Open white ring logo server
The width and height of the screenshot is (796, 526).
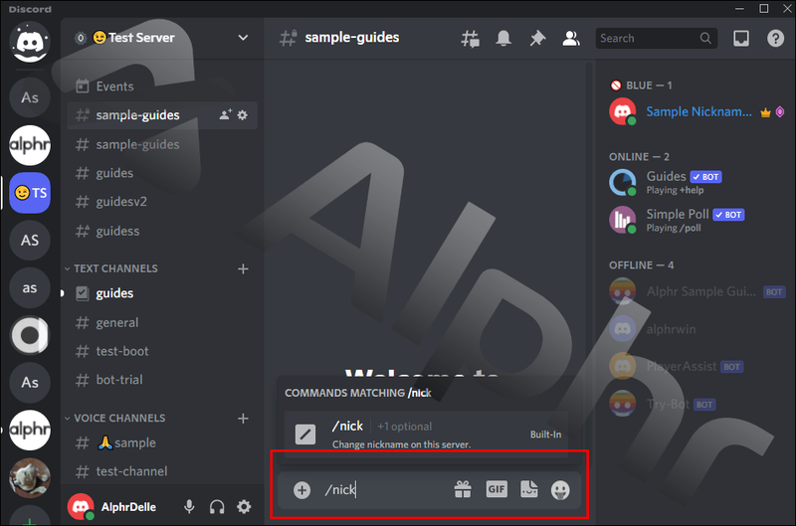[30, 335]
